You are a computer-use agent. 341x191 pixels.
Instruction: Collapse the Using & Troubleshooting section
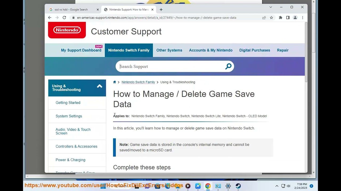click(x=99, y=86)
